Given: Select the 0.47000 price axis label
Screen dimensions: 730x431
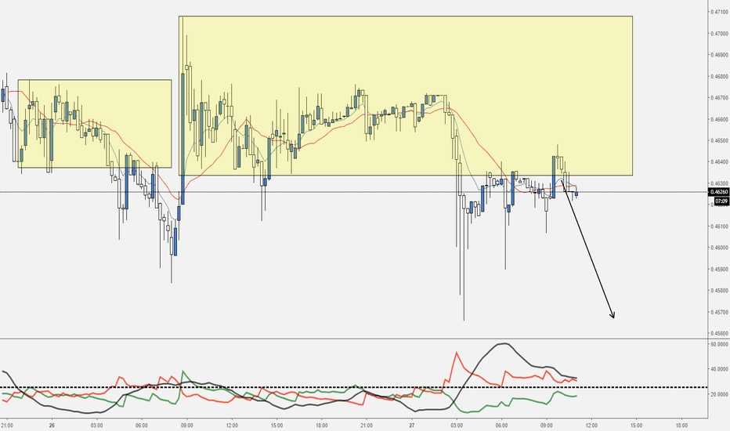Looking at the screenshot, I should tap(719, 34).
